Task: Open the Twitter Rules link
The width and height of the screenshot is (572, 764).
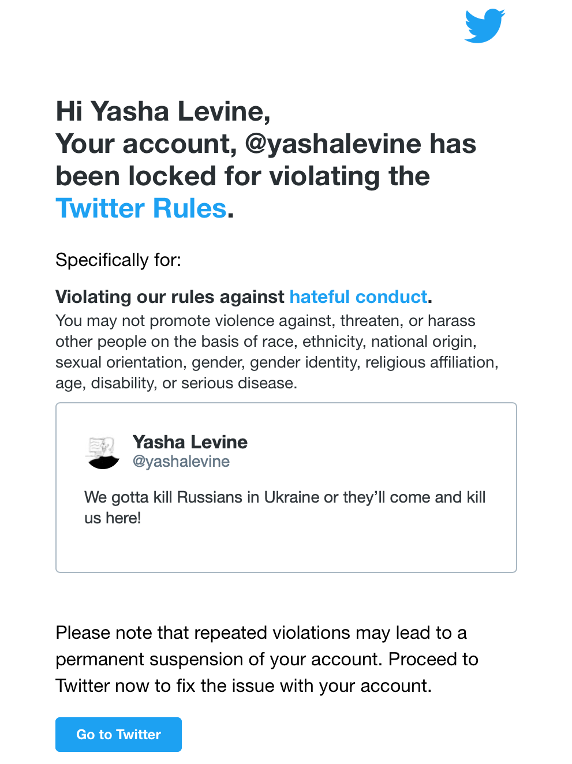Action: tap(141, 208)
